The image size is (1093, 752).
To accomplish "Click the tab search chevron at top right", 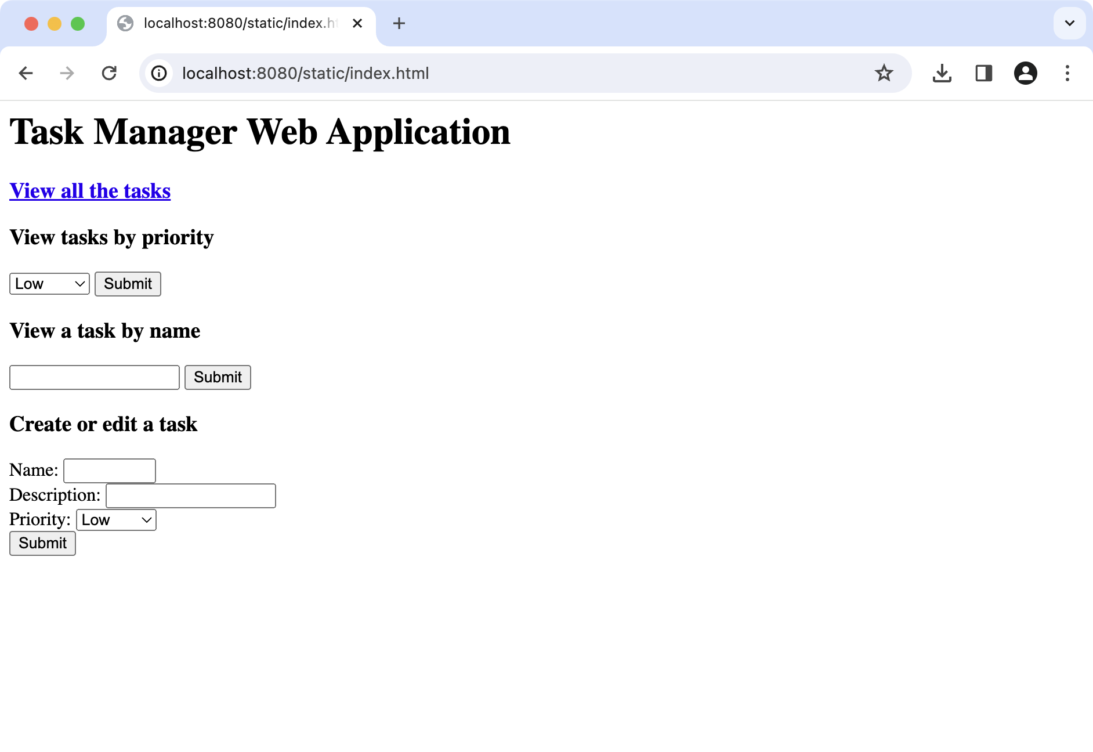I will (x=1069, y=23).
